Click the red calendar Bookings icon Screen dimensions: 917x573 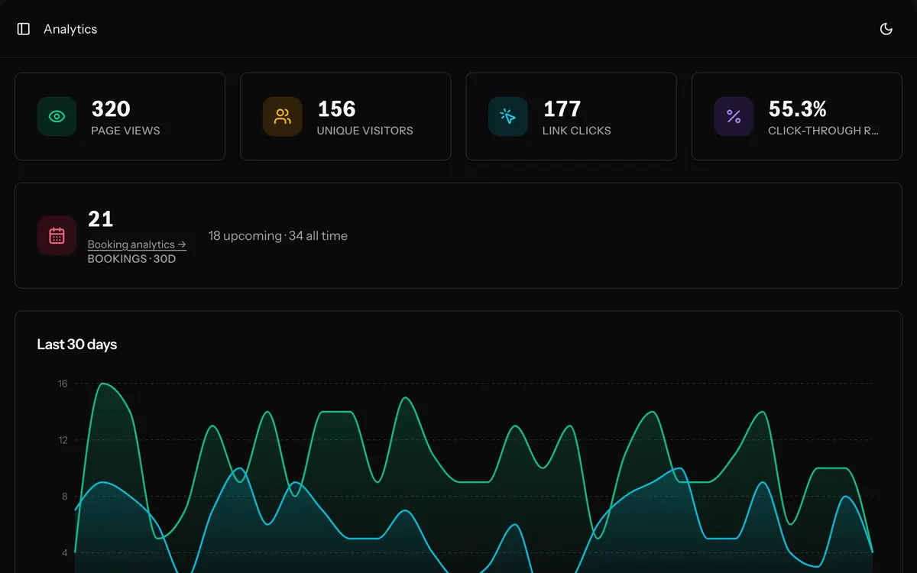pyautogui.click(x=57, y=235)
